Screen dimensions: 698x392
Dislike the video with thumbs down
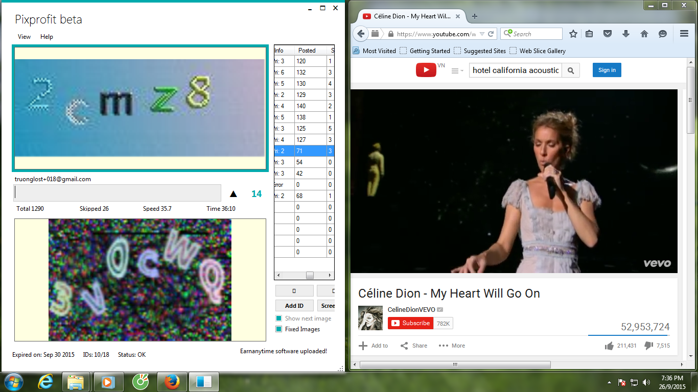point(649,346)
